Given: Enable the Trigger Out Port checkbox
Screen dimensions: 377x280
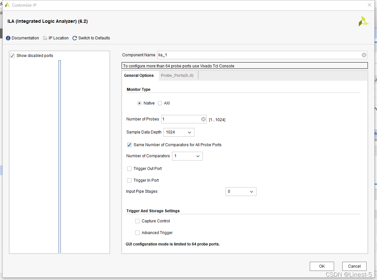Looking at the screenshot, I should coord(129,169).
